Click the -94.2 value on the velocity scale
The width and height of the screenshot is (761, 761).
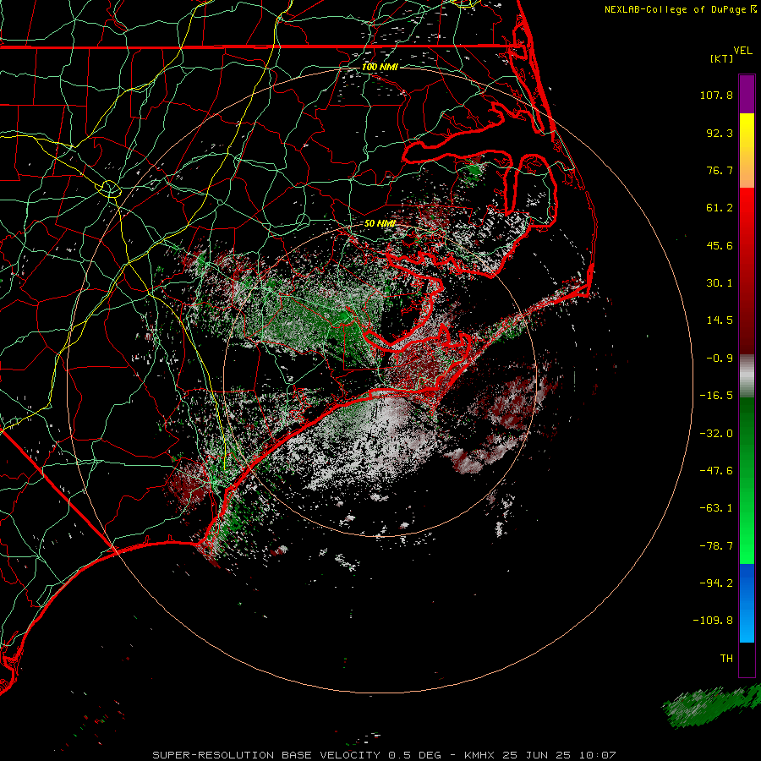point(716,583)
